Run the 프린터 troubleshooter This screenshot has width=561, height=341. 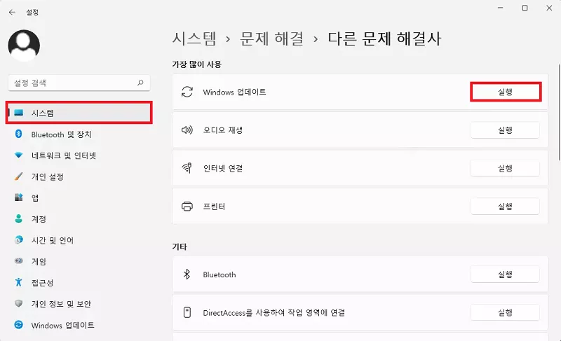tap(505, 207)
